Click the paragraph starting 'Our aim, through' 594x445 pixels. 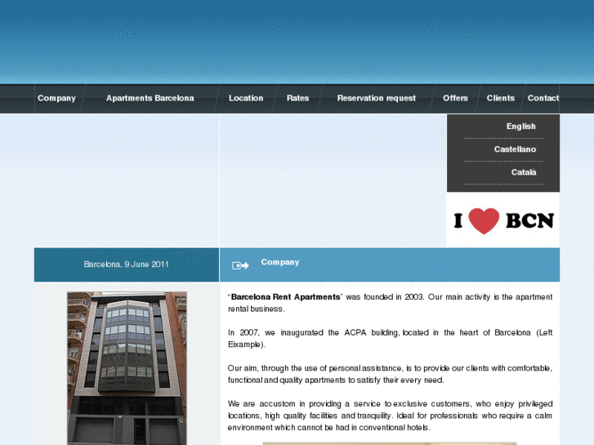390,374
